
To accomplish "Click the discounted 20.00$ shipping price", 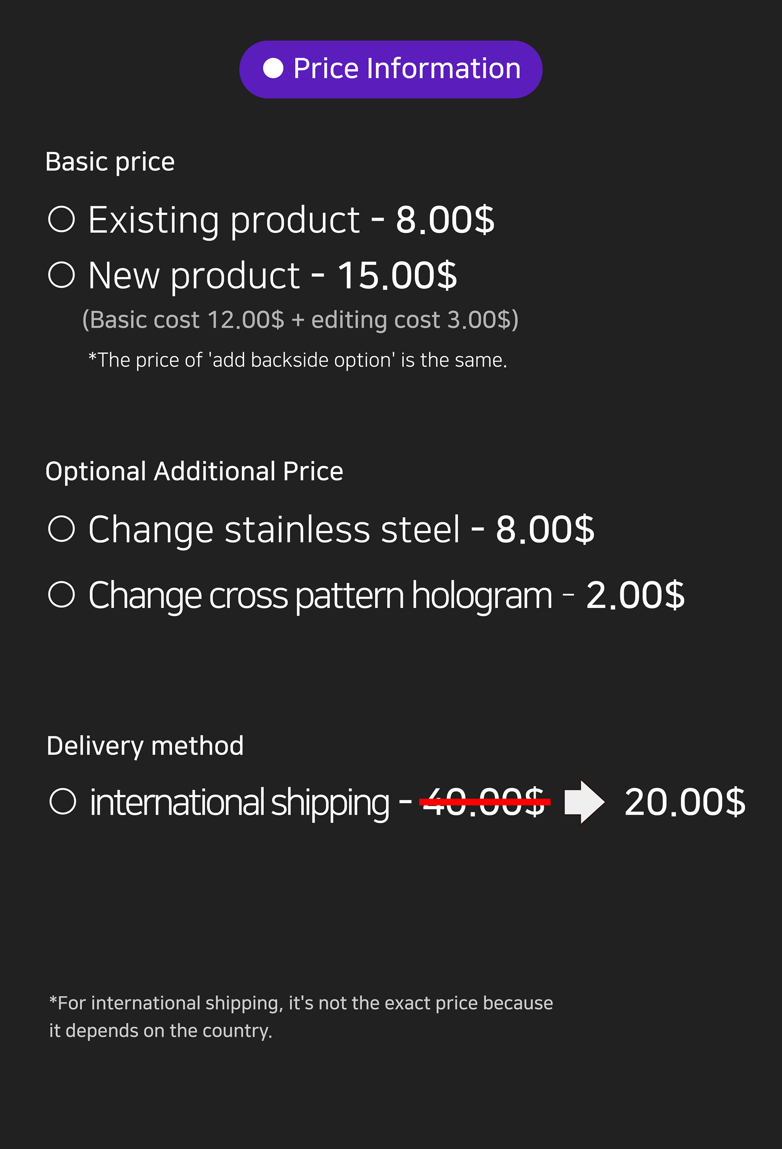I will pyautogui.click(x=685, y=801).
